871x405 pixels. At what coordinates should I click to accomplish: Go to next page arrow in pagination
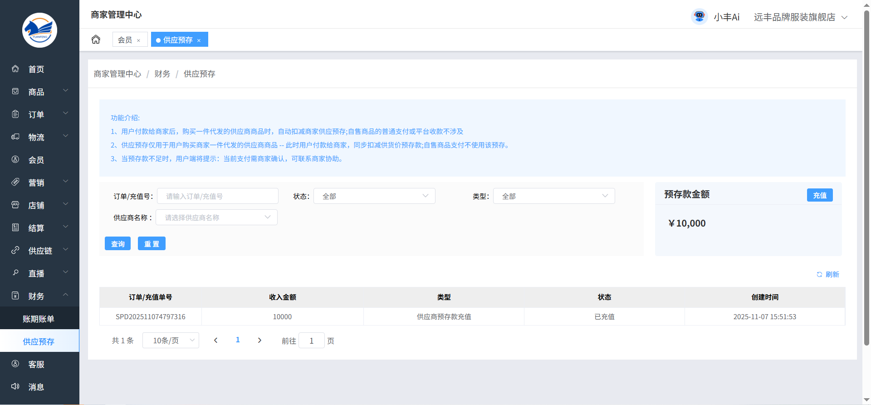tap(259, 341)
